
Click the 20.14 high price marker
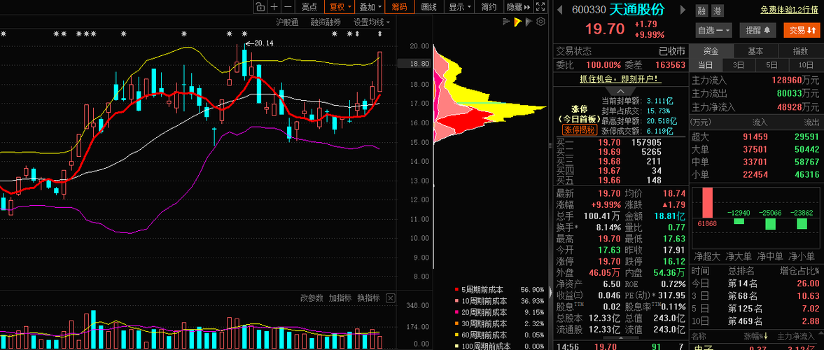(264, 43)
